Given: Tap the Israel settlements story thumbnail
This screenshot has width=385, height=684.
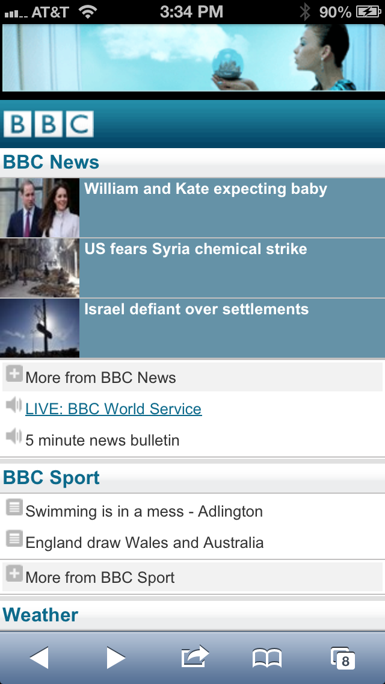Looking at the screenshot, I should 40,328.
